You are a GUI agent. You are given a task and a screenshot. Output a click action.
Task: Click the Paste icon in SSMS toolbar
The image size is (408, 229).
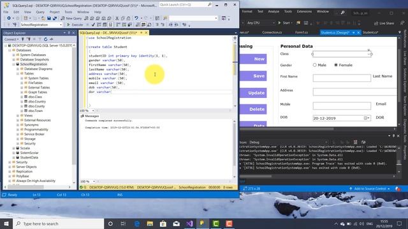pos(128,18)
